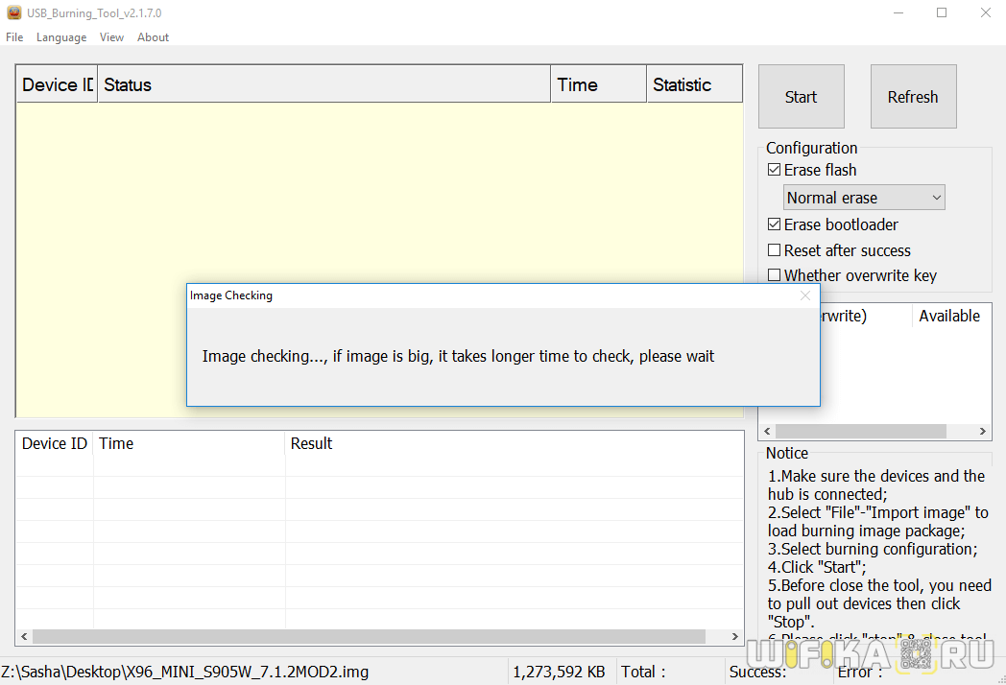Toggle Whether overwrite key checkbox
Viewport: 1006px width, 685px height.
(x=775, y=275)
